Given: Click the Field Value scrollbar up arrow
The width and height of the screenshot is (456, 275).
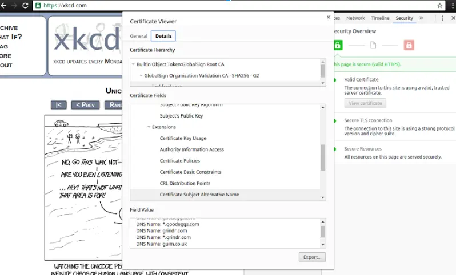Looking at the screenshot, I should [323, 222].
